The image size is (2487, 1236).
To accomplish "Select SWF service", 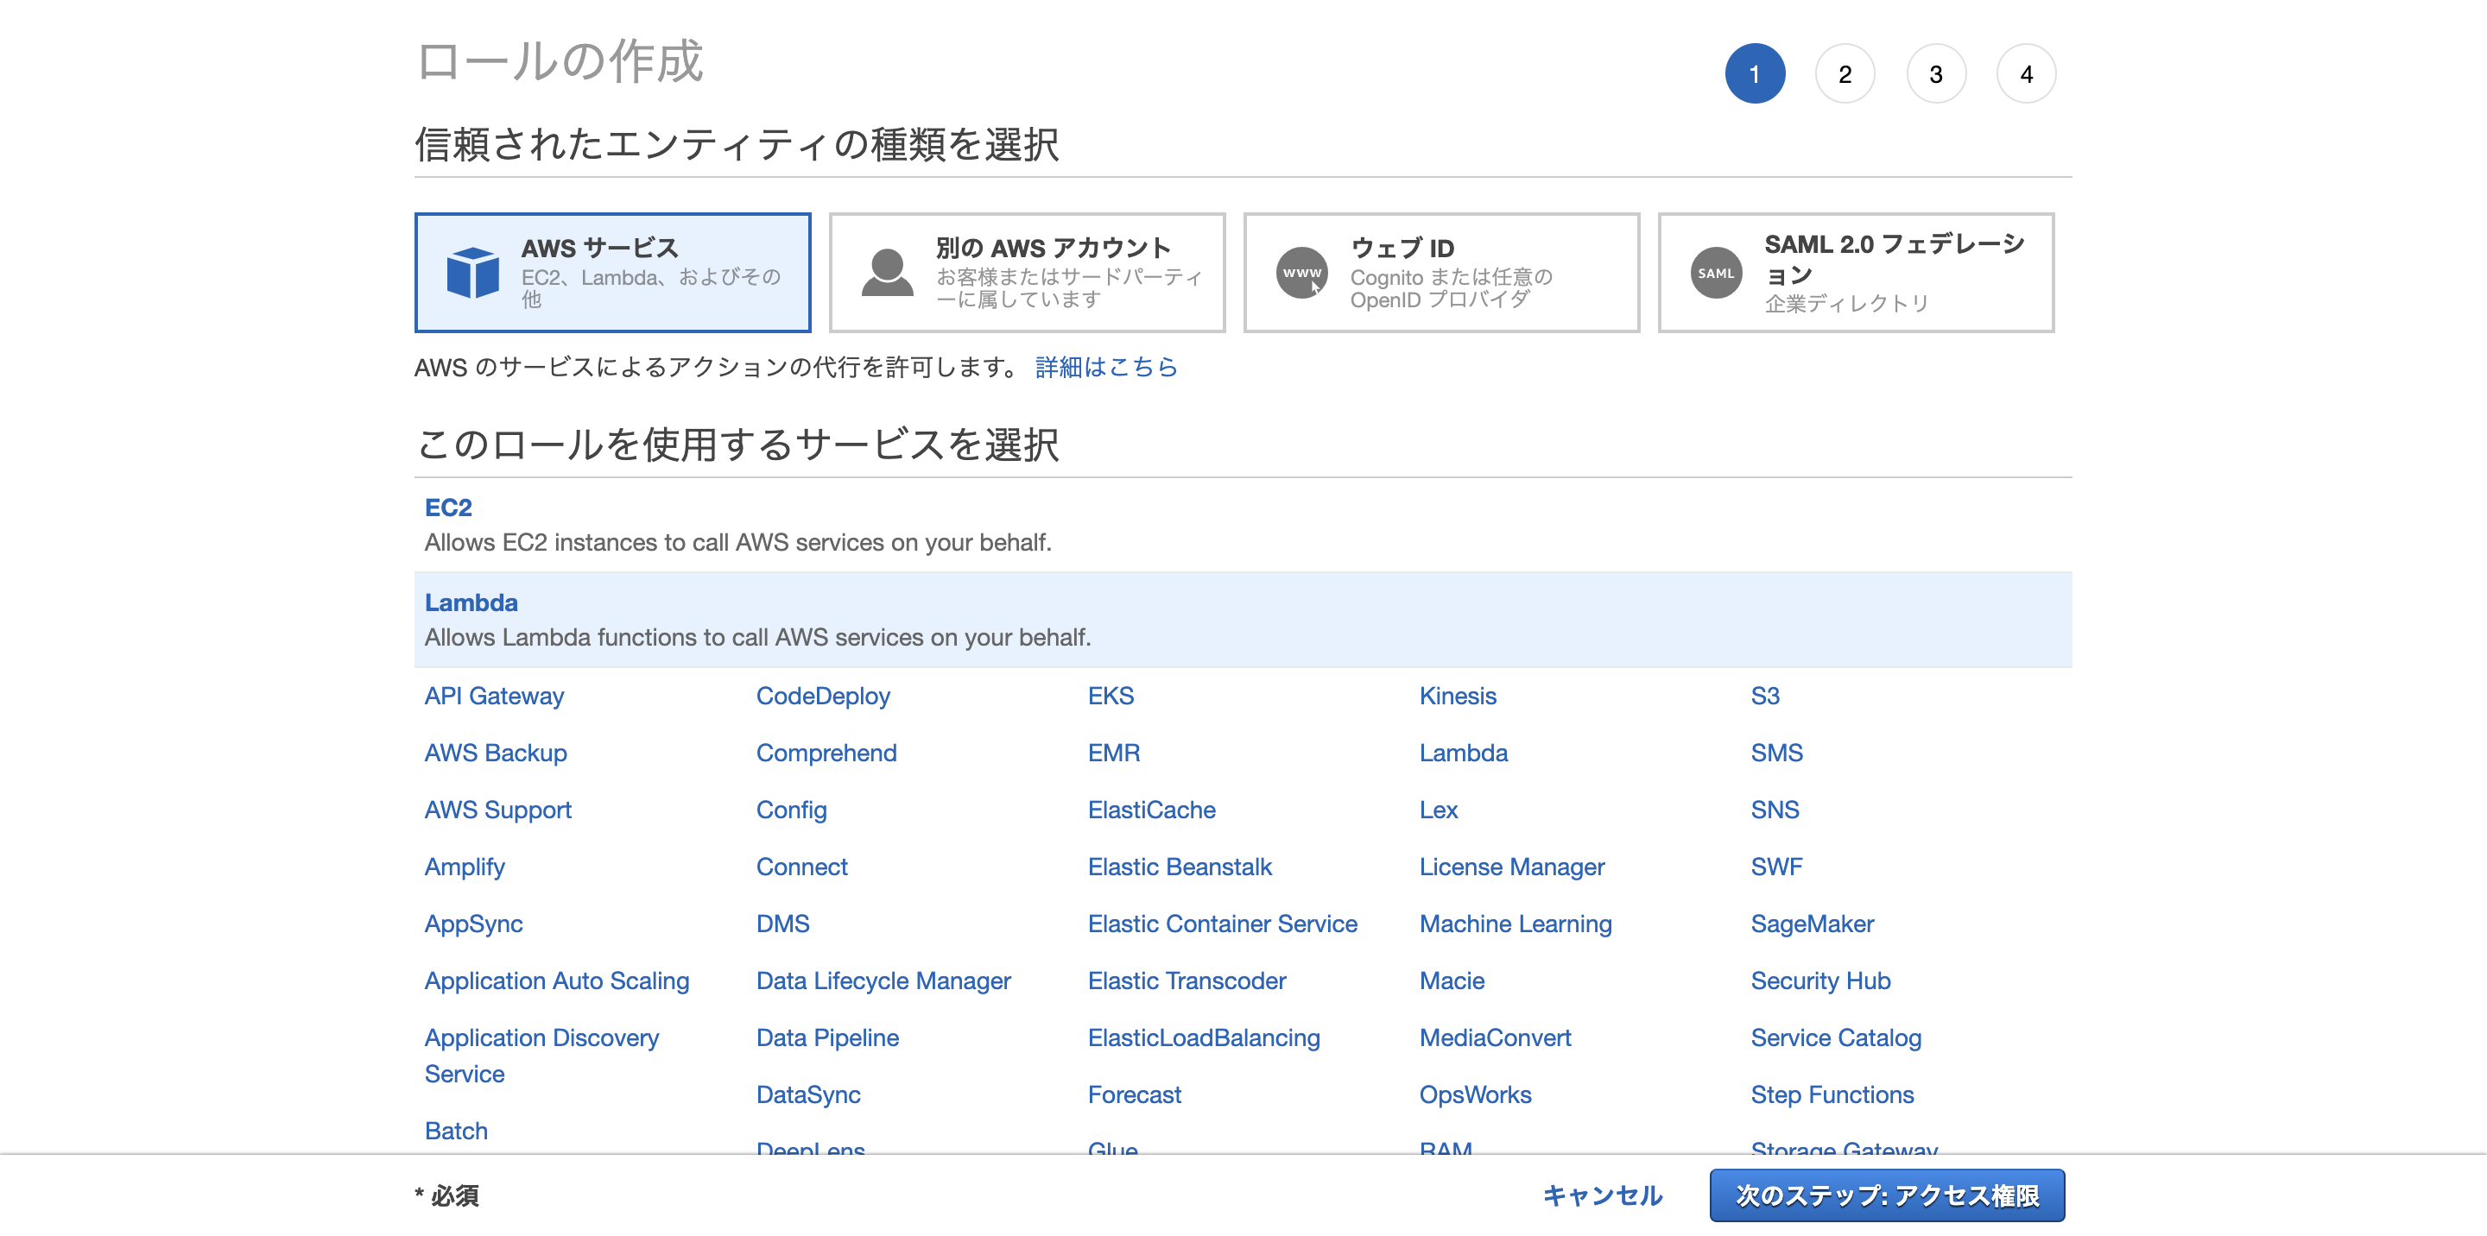I will [1777, 867].
